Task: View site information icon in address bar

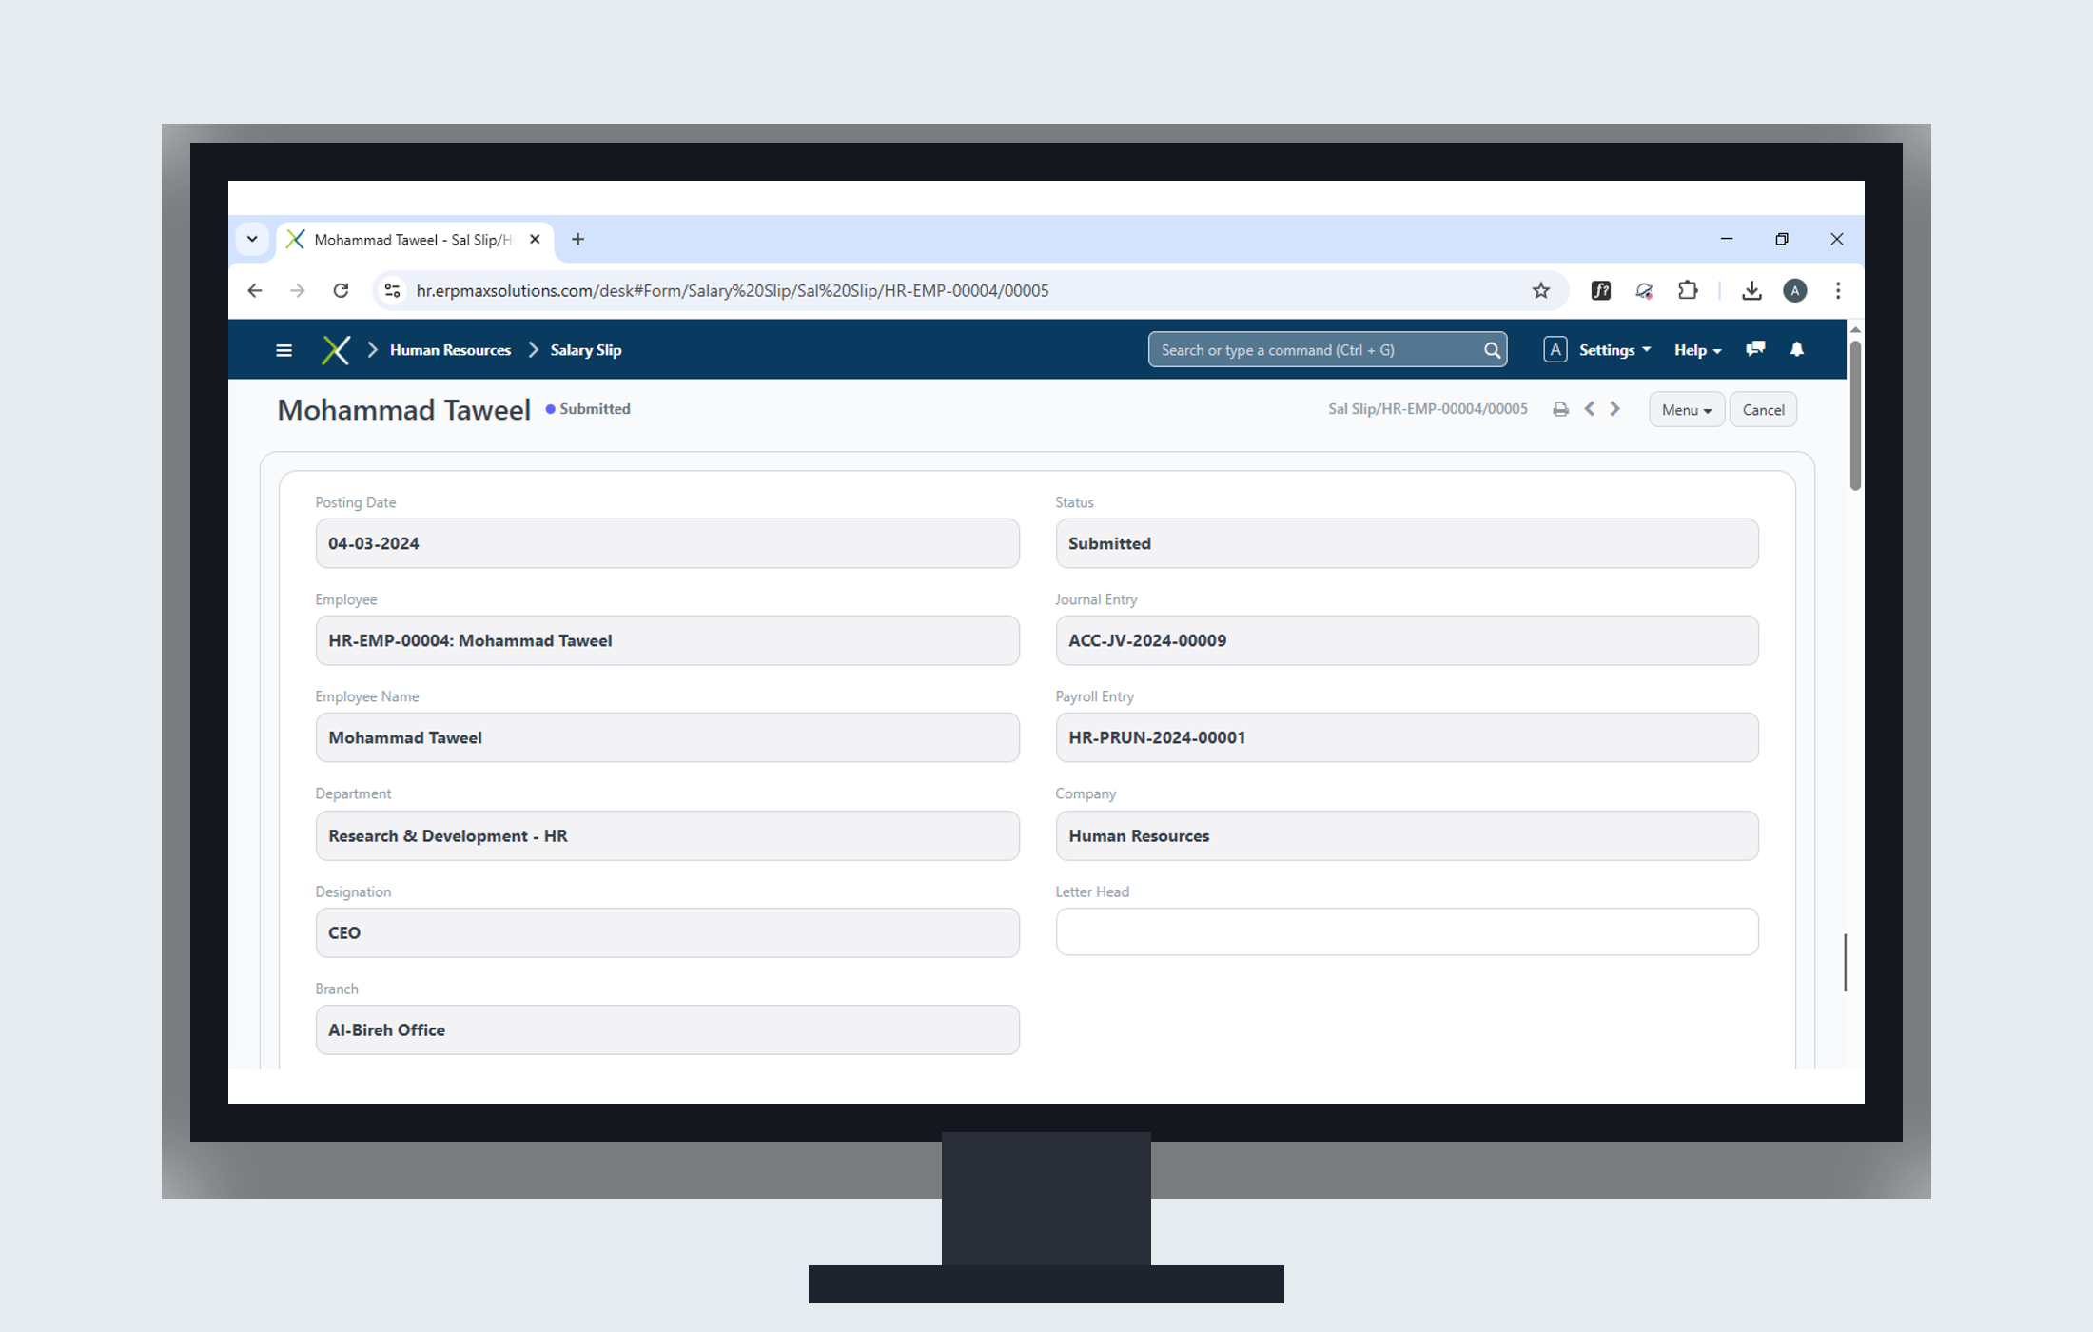Action: (392, 291)
